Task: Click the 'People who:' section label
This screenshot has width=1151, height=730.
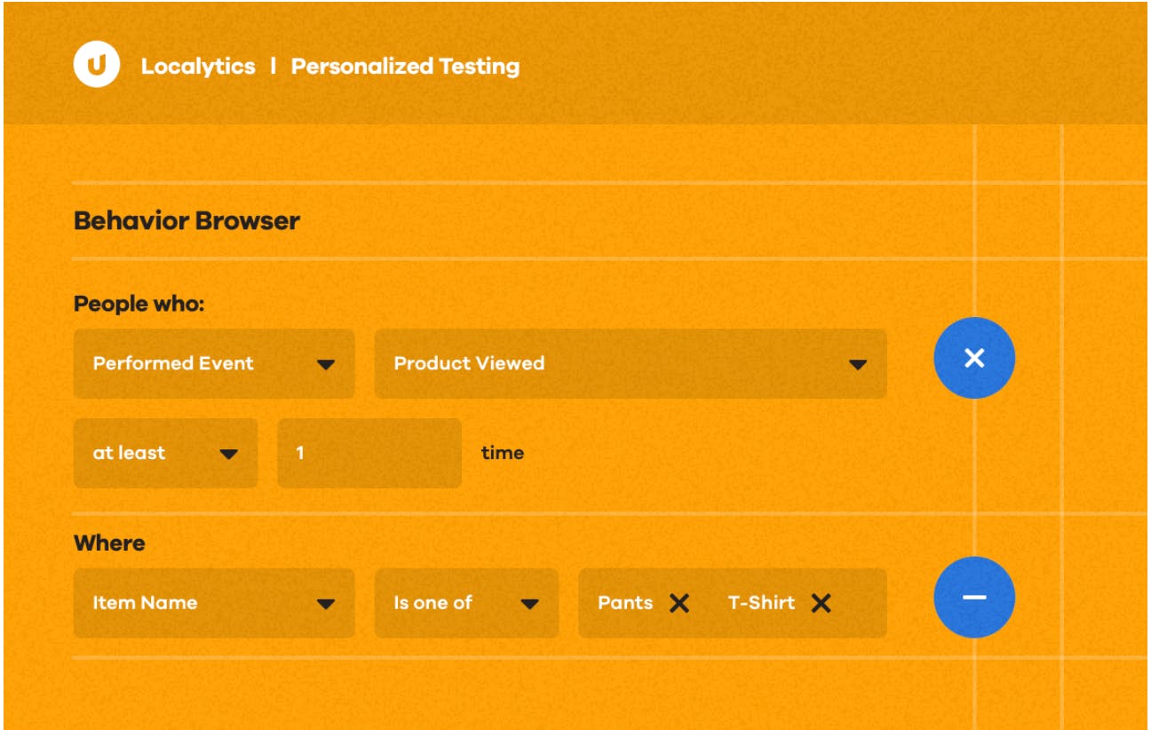Action: 139,304
